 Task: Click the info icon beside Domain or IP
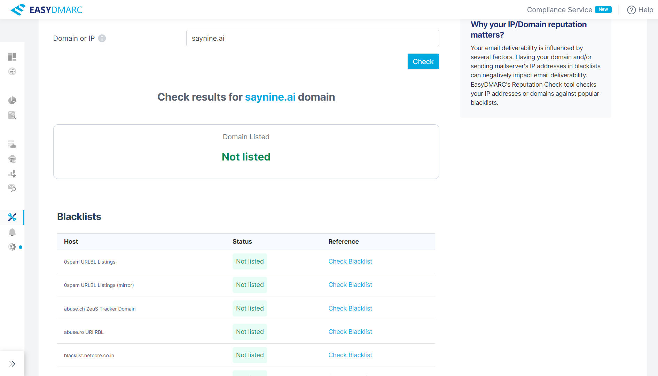102,38
